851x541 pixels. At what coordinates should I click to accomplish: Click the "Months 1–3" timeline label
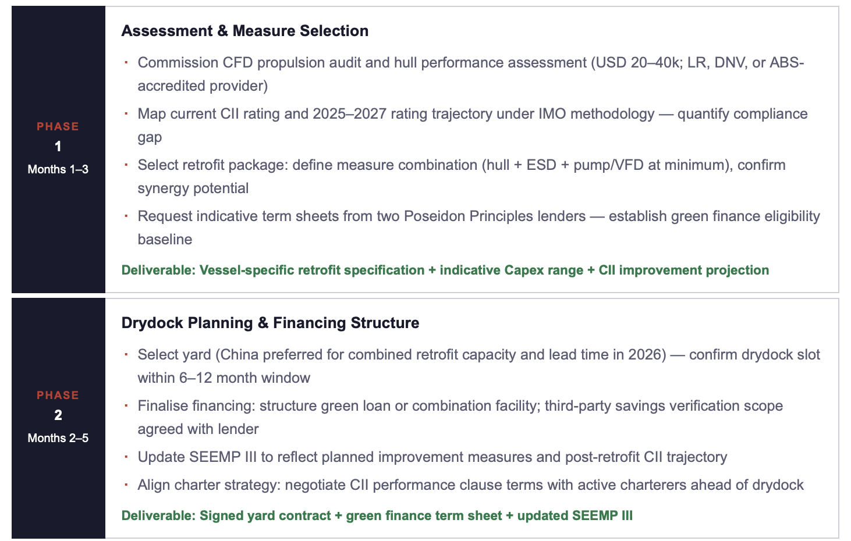coord(58,169)
